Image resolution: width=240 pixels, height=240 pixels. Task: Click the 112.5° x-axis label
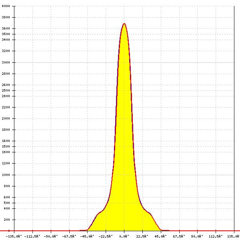(x=216, y=236)
